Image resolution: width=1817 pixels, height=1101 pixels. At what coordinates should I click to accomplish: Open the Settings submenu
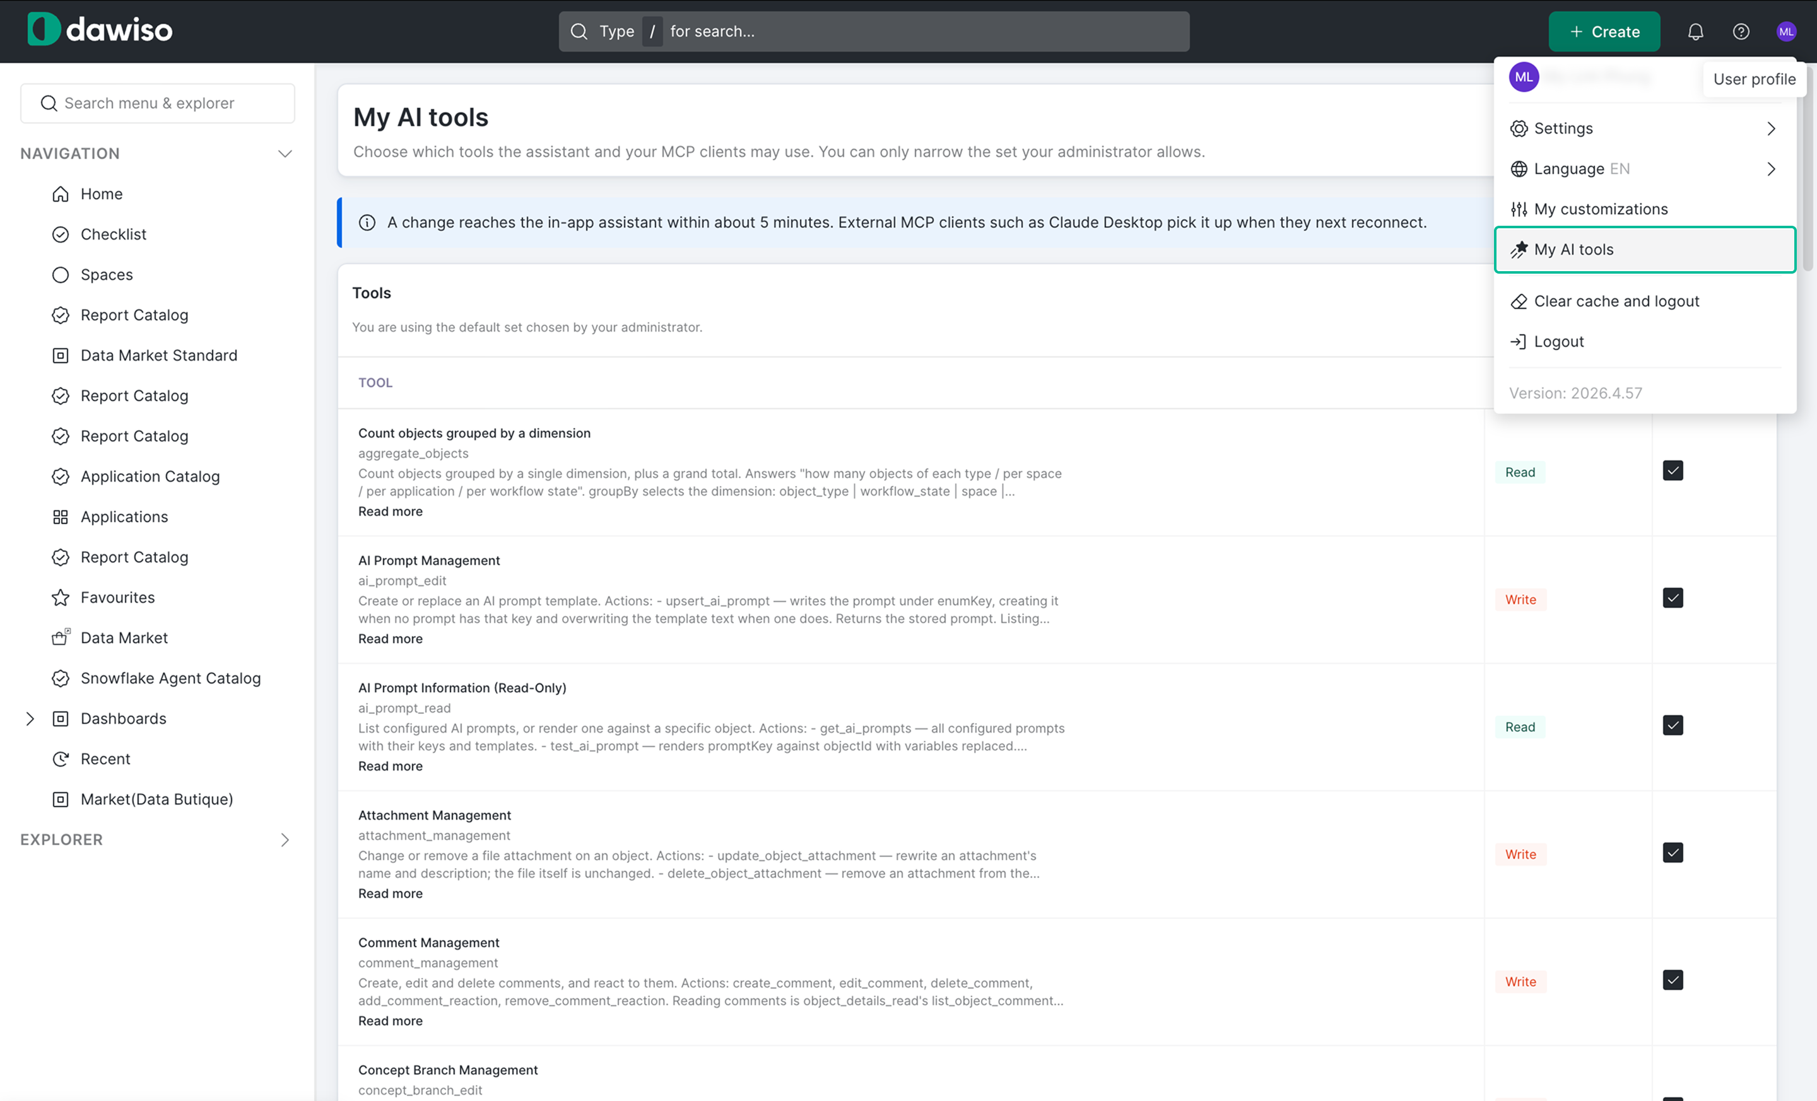pyautogui.click(x=1644, y=128)
